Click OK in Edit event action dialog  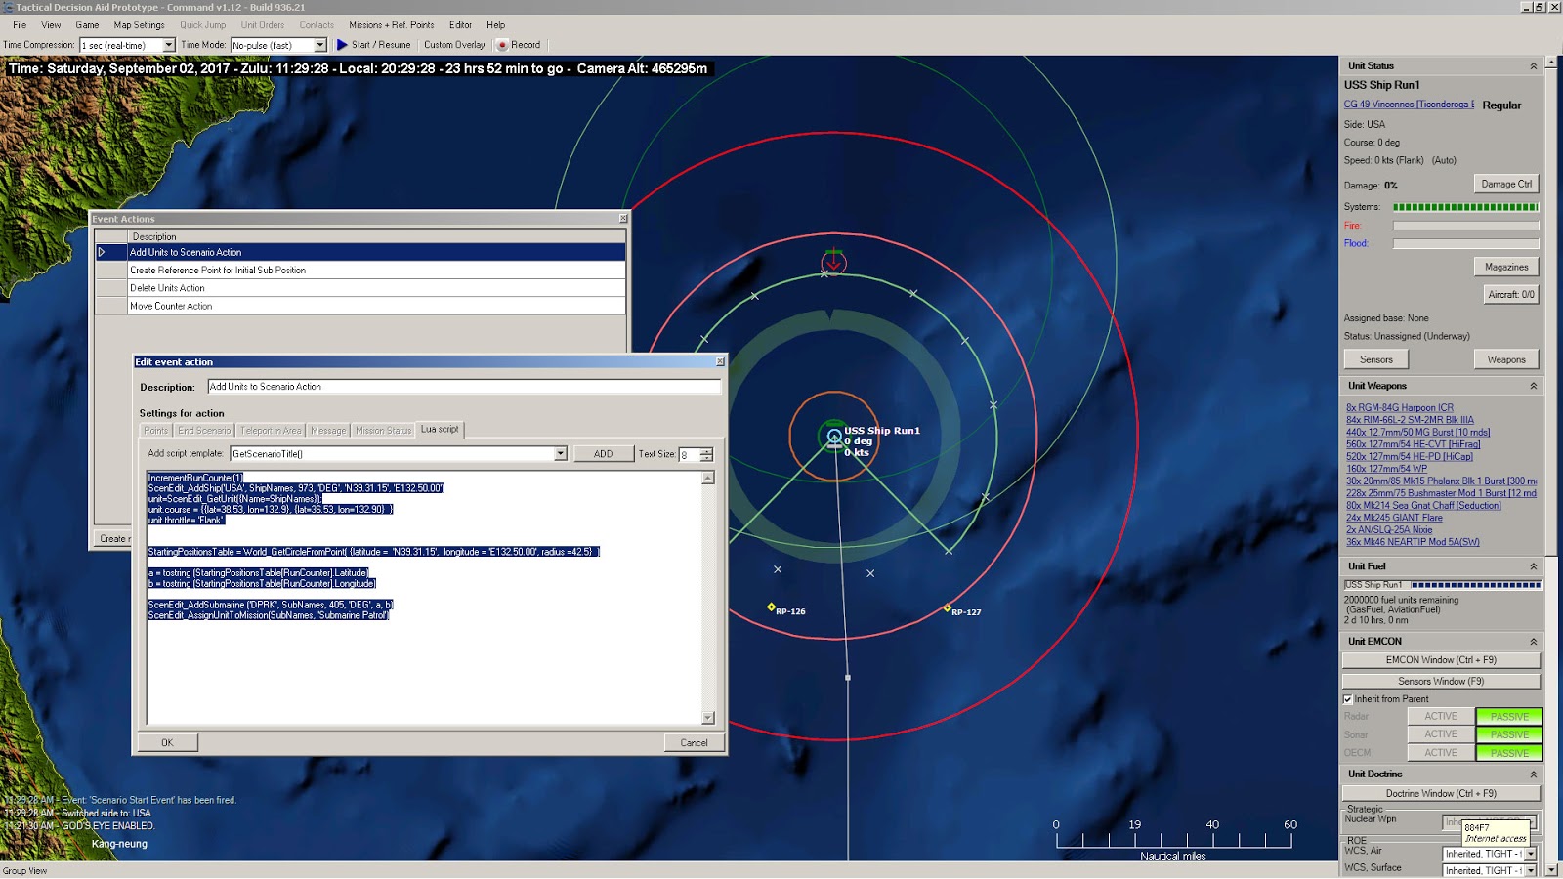167,743
